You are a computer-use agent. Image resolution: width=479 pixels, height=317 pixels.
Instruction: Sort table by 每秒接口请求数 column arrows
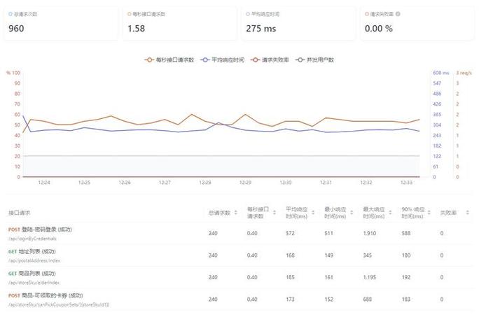pyautogui.click(x=275, y=213)
